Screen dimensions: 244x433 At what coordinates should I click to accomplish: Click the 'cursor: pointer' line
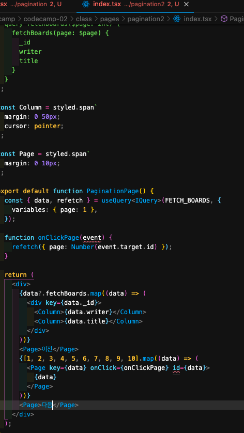34,126
